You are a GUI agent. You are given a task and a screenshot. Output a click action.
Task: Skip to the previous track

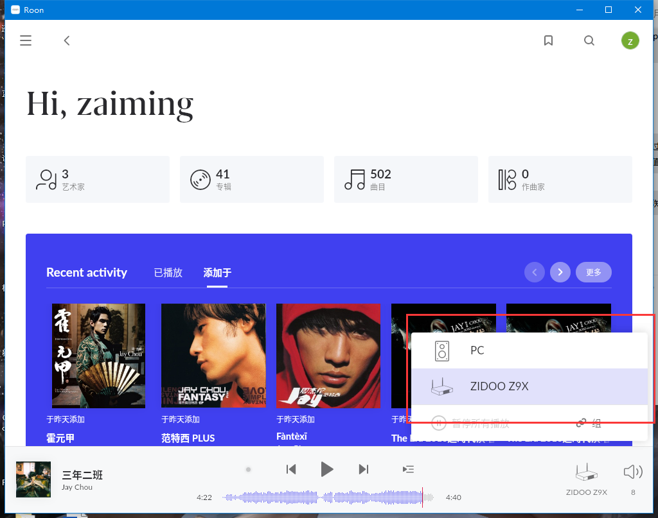click(291, 469)
